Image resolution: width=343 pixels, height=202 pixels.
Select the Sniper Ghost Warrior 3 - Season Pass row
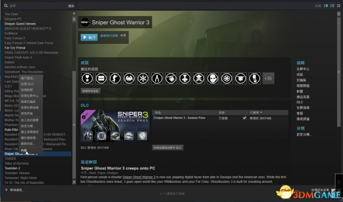[220, 118]
